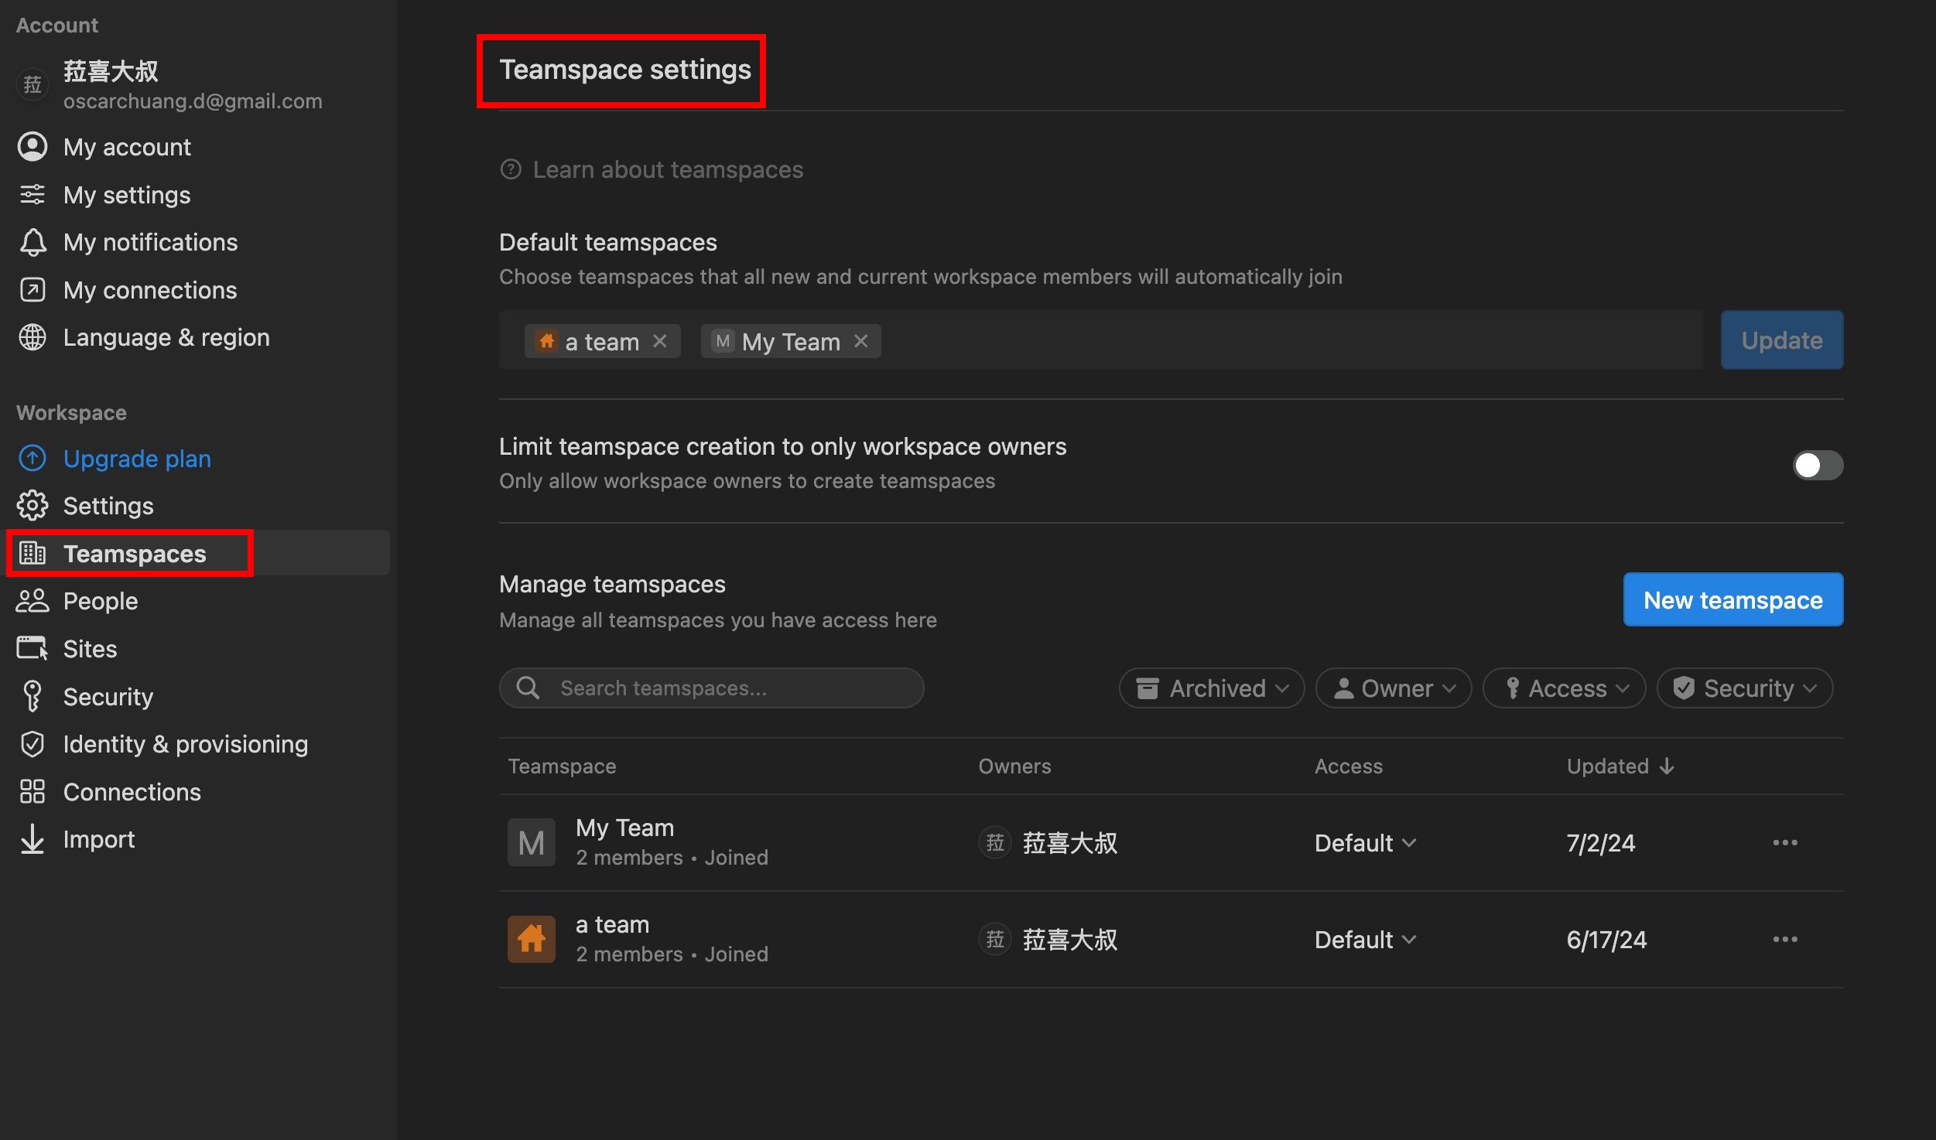This screenshot has width=1936, height=1140.
Task: Toggle limit teamspace creation to owners
Action: point(1817,465)
